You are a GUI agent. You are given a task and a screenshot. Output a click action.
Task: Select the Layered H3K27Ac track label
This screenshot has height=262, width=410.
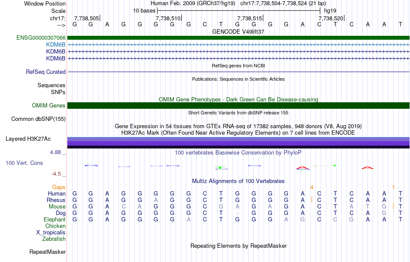[28, 139]
